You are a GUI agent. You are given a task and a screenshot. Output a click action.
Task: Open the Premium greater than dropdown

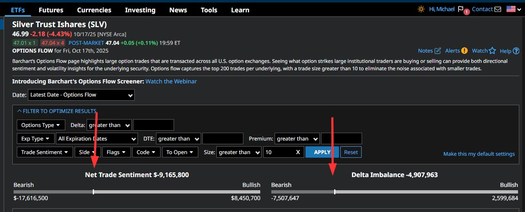pyautogui.click(x=297, y=138)
